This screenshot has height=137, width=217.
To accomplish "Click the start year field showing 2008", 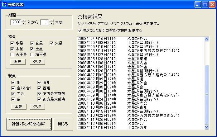I will click(16, 22).
